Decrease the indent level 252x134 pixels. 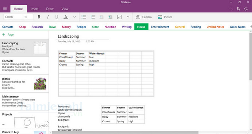(102, 17)
